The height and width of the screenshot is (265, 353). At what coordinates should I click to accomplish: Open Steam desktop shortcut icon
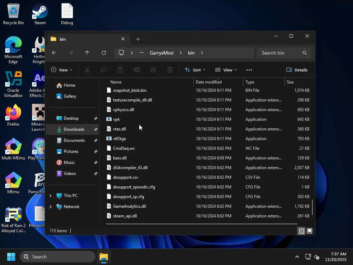pyautogui.click(x=40, y=14)
